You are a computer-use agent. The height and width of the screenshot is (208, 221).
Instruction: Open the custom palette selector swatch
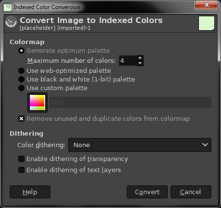coord(37,103)
